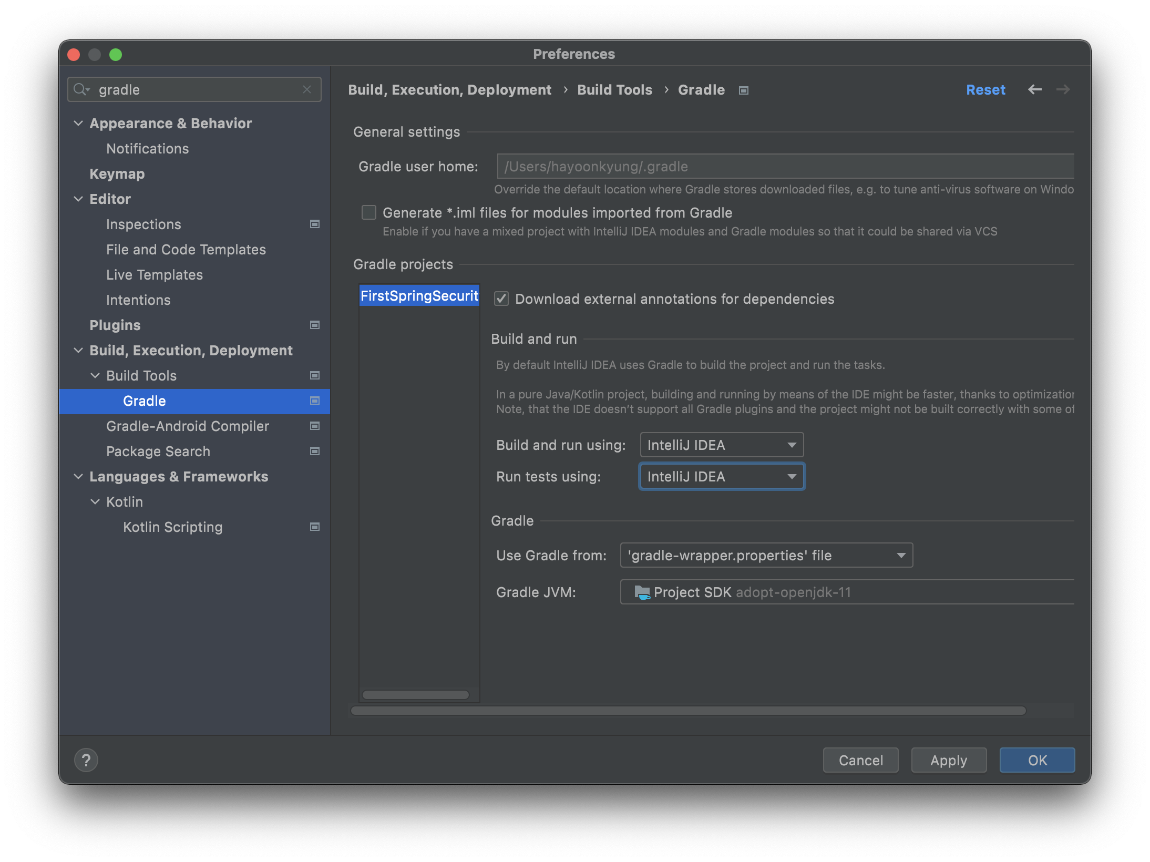Click the icon beside Gradle-Android Compiler
Image resolution: width=1150 pixels, height=862 pixels.
pyautogui.click(x=314, y=426)
